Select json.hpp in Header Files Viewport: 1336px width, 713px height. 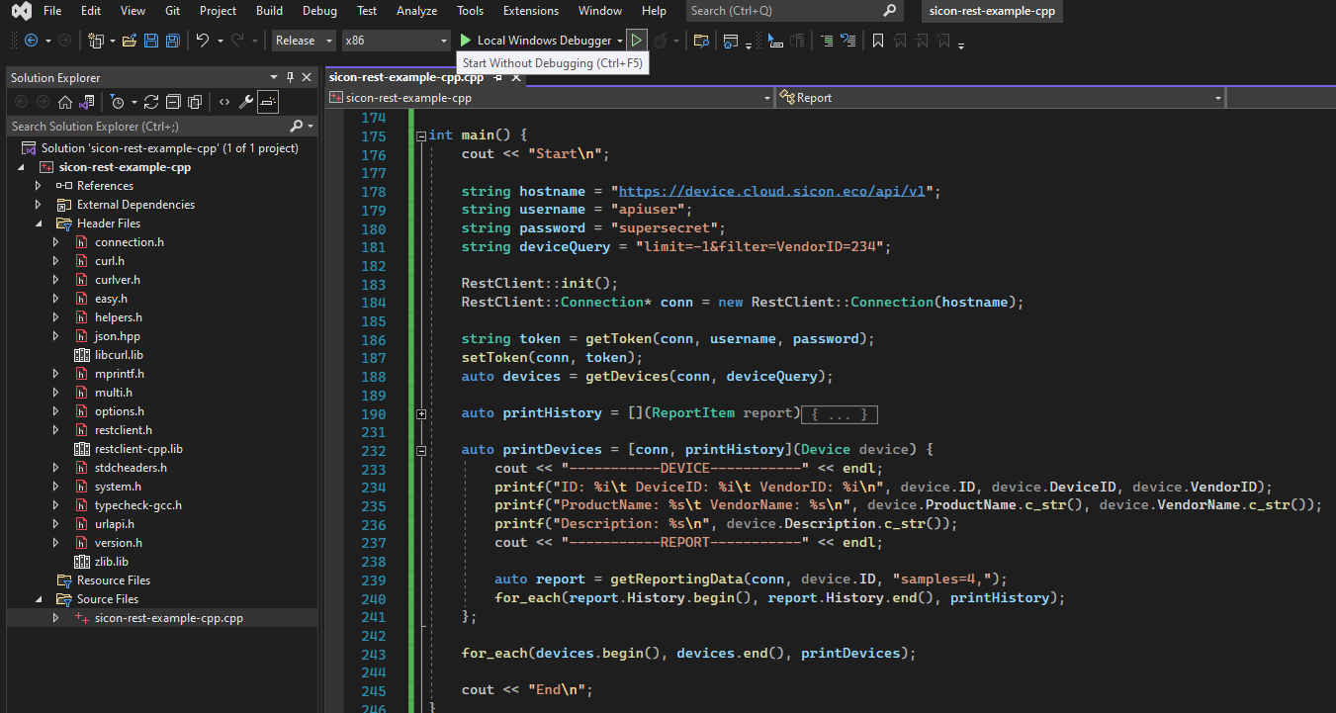coord(118,336)
